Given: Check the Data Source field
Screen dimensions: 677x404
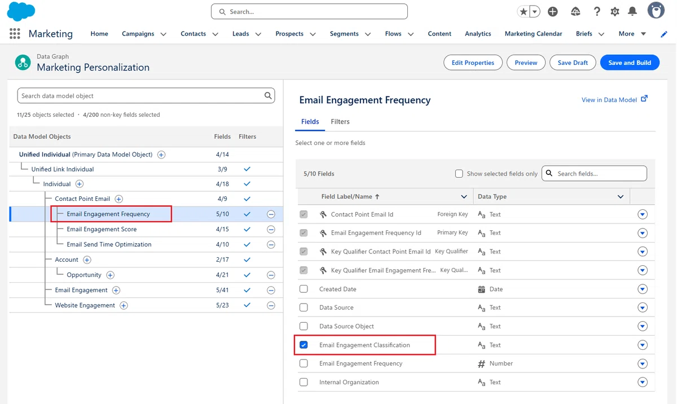Looking at the screenshot, I should pos(304,308).
